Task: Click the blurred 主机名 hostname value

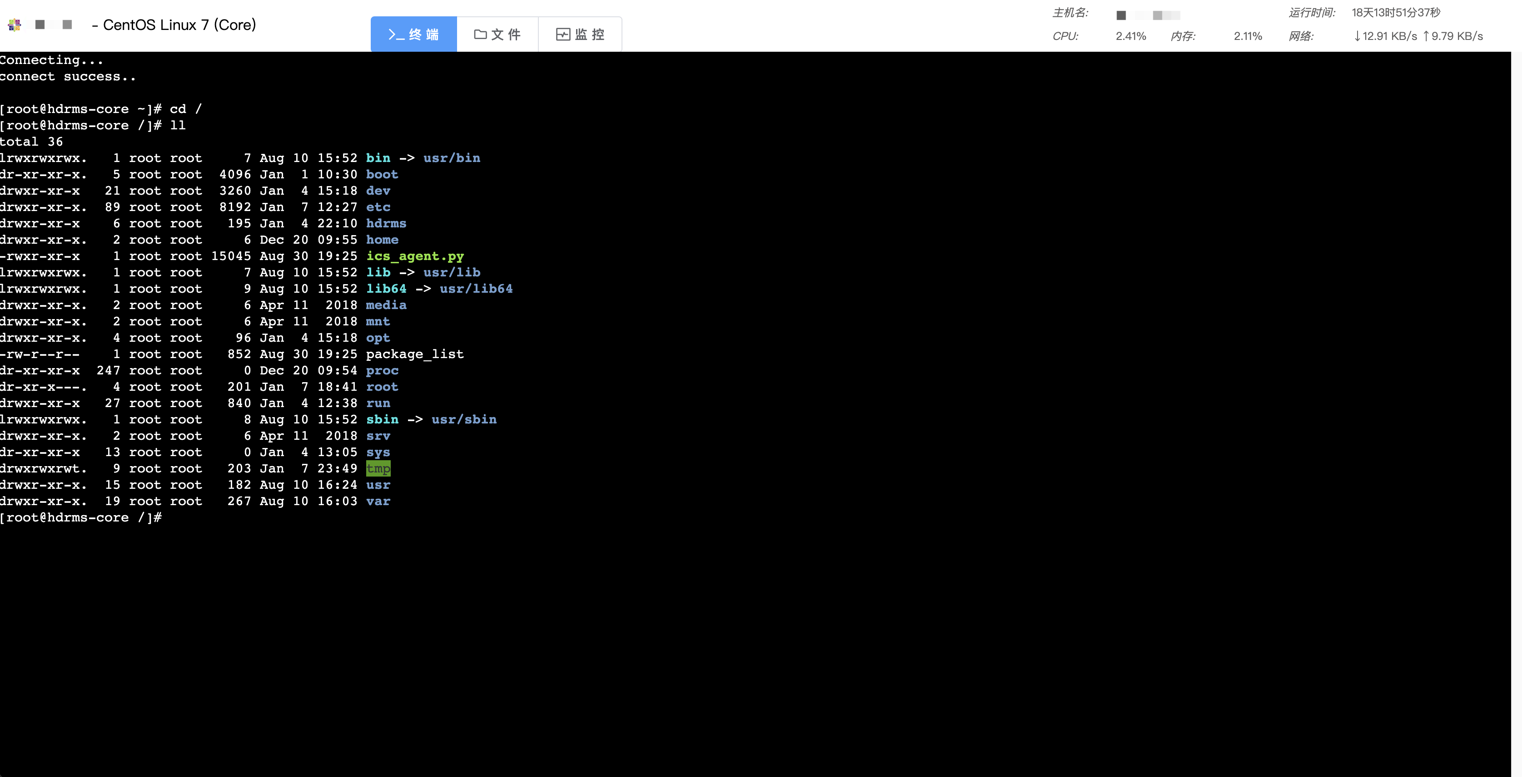Action: [x=1148, y=15]
